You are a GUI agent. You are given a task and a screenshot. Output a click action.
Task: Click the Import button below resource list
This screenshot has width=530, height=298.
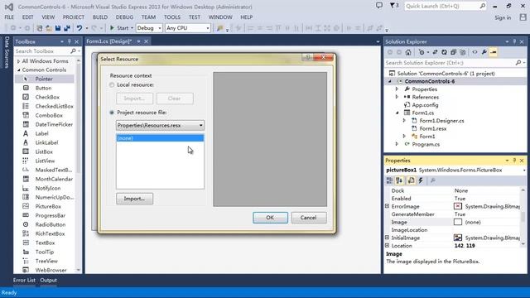pyautogui.click(x=134, y=199)
